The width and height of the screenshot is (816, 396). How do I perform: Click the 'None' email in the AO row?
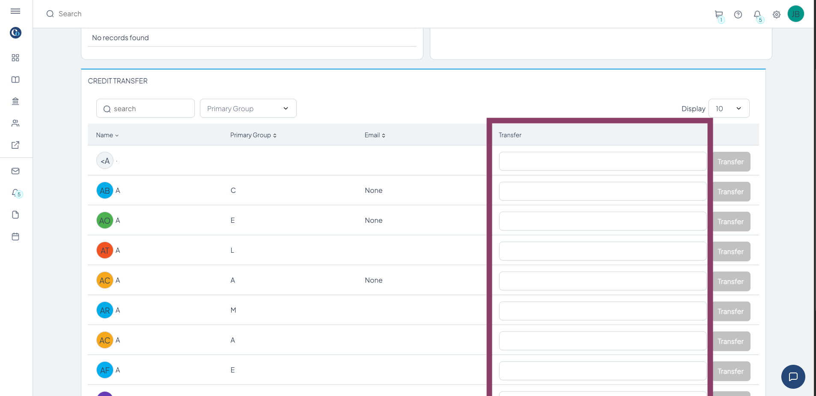pyautogui.click(x=374, y=220)
